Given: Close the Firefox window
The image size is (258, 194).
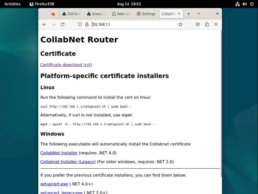Looking at the screenshot, I should [217, 14].
